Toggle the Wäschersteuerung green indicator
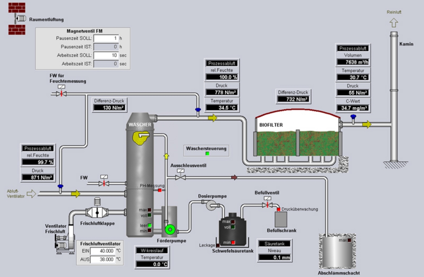 click(x=207, y=154)
